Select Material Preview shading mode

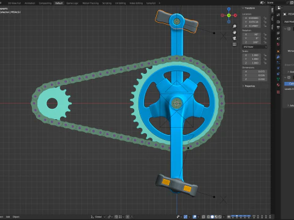tap(216, 217)
